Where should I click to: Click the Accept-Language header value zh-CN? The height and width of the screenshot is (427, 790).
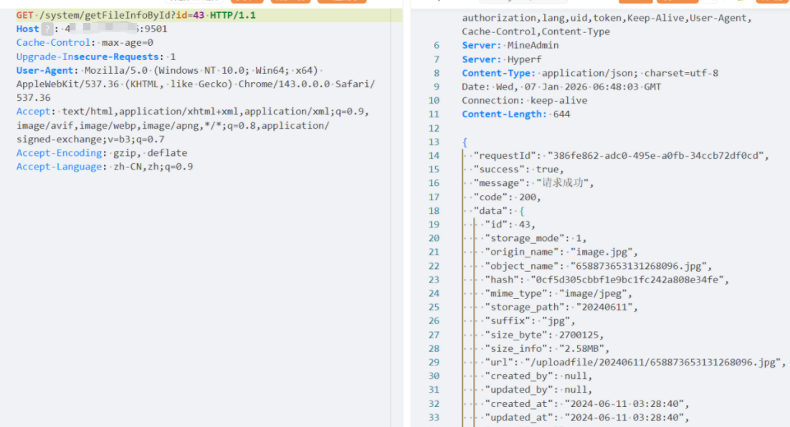click(129, 167)
